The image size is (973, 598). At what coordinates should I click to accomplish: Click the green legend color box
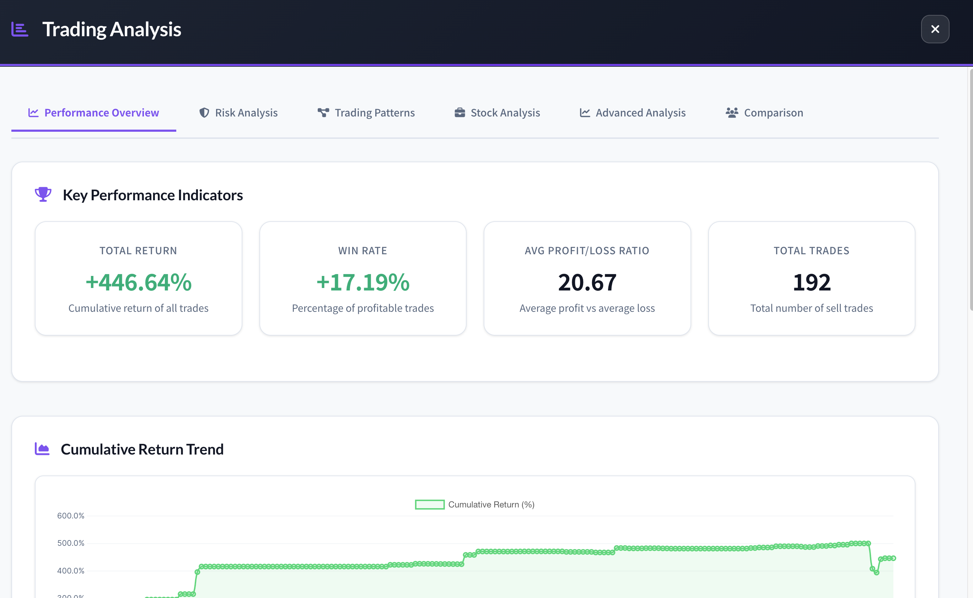click(x=429, y=505)
